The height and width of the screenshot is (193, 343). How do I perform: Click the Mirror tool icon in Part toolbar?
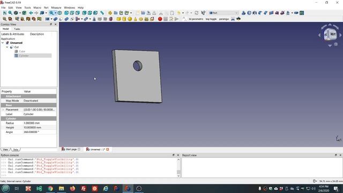click(255, 13)
